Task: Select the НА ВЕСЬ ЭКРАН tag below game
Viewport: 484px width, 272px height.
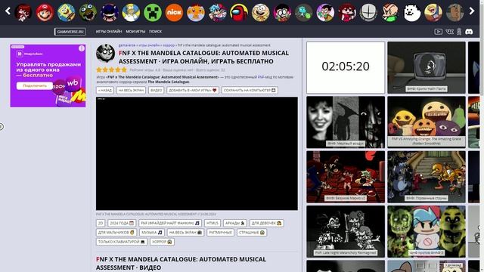Action: [x=185, y=233]
